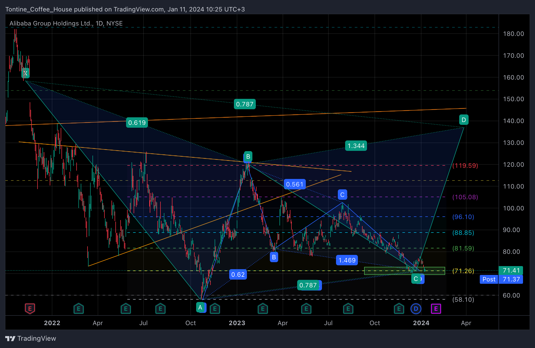
Task: Select the green X pattern point label
Action: [26, 73]
